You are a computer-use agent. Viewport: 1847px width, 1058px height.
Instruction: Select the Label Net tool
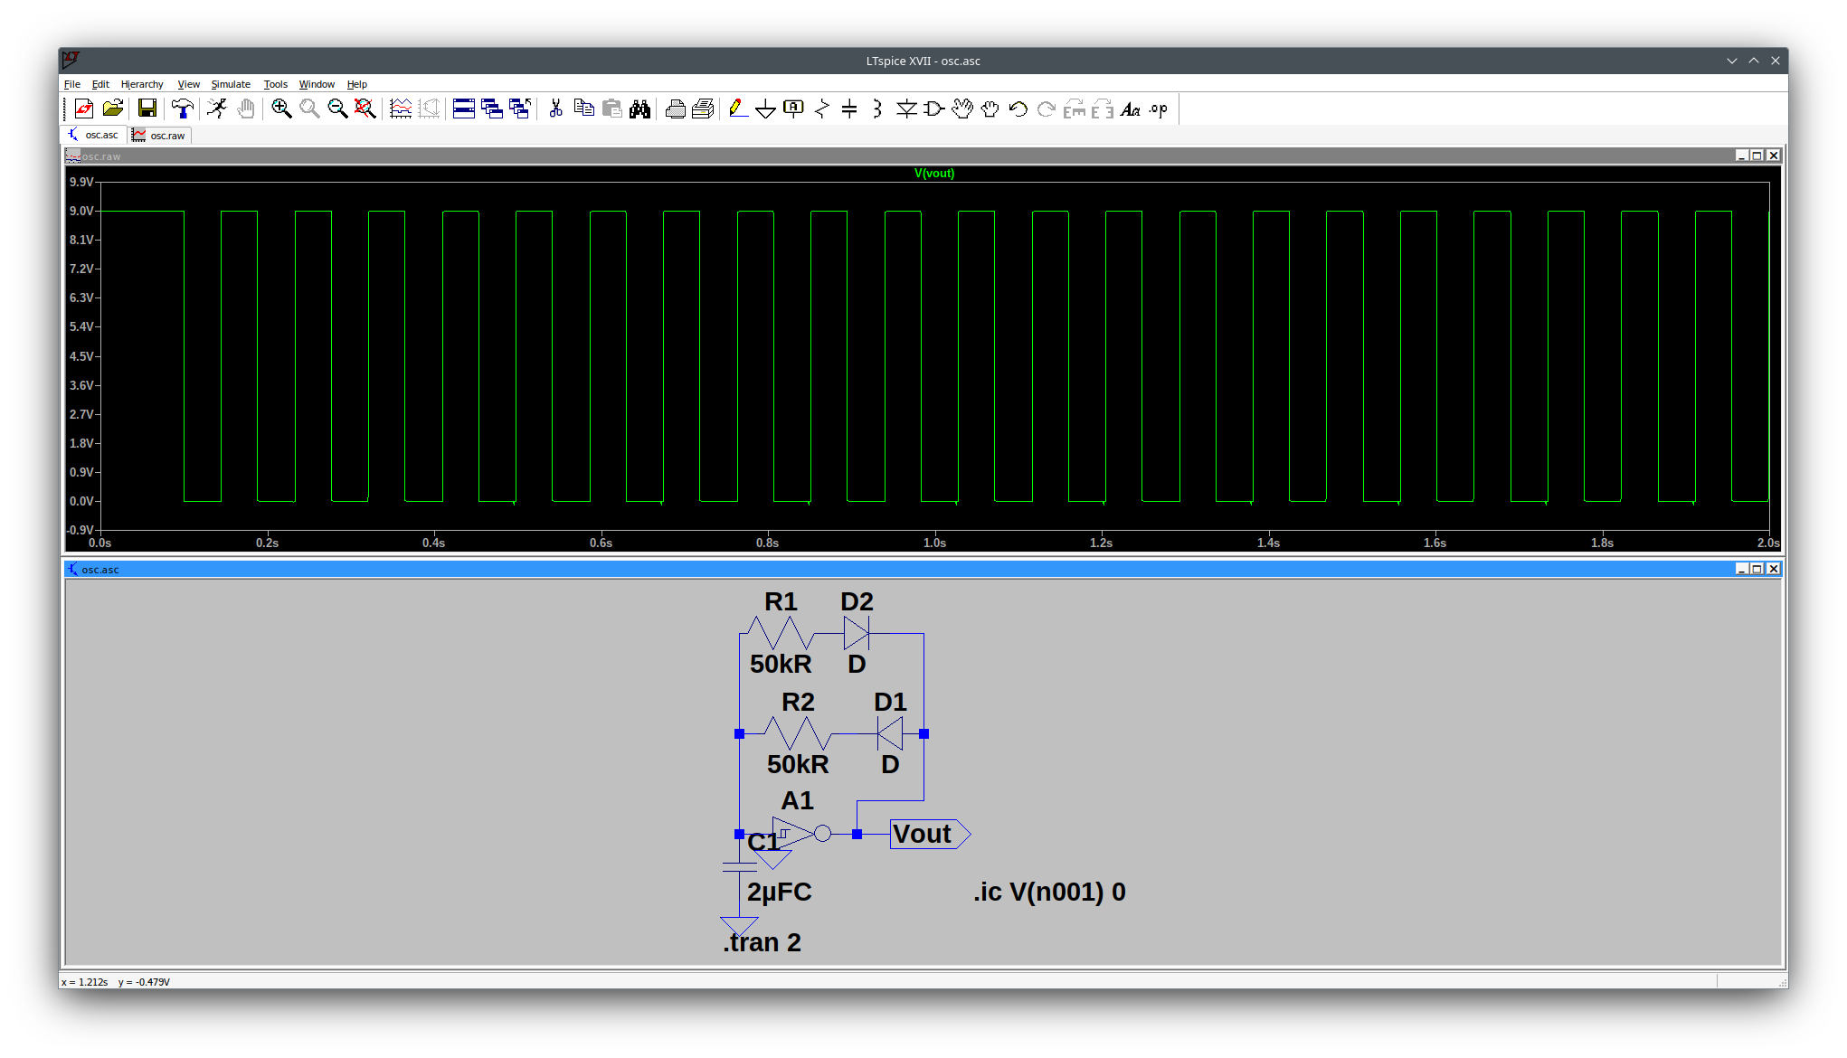coord(793,109)
